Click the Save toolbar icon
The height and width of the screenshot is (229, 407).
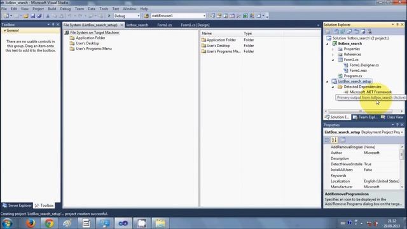tap(32, 16)
